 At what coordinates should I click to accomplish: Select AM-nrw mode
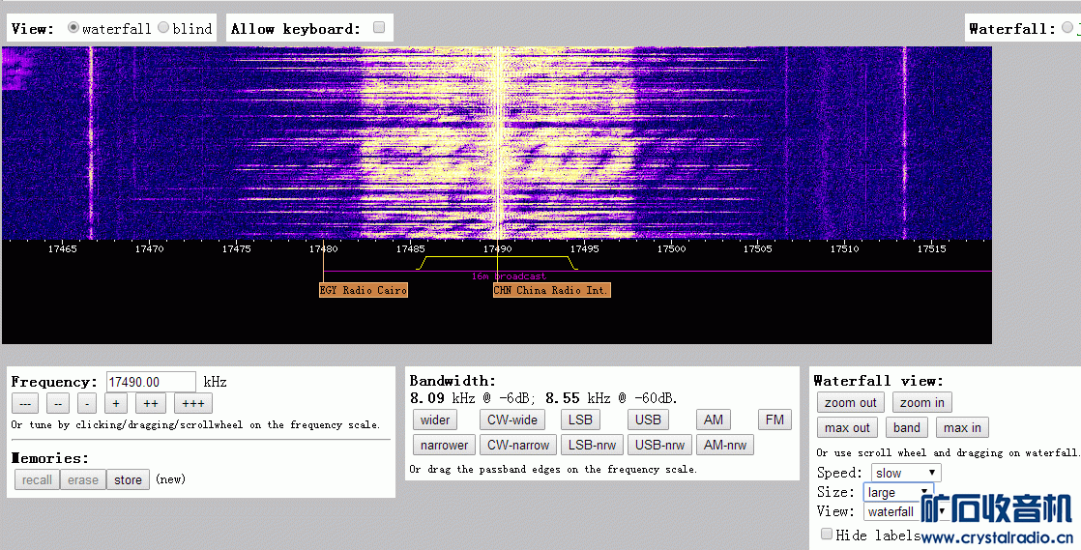point(725,446)
